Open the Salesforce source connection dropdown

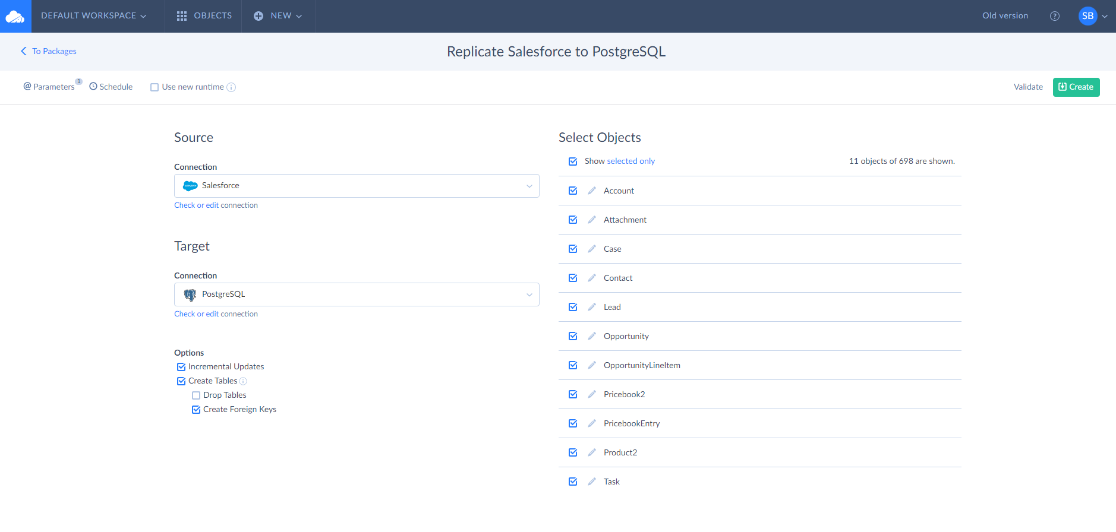click(357, 186)
